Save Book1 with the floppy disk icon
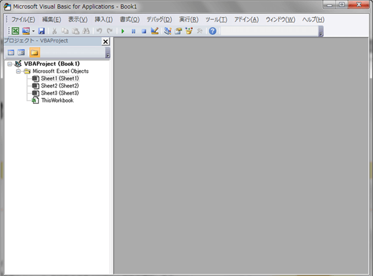373x276 pixels. 41,31
